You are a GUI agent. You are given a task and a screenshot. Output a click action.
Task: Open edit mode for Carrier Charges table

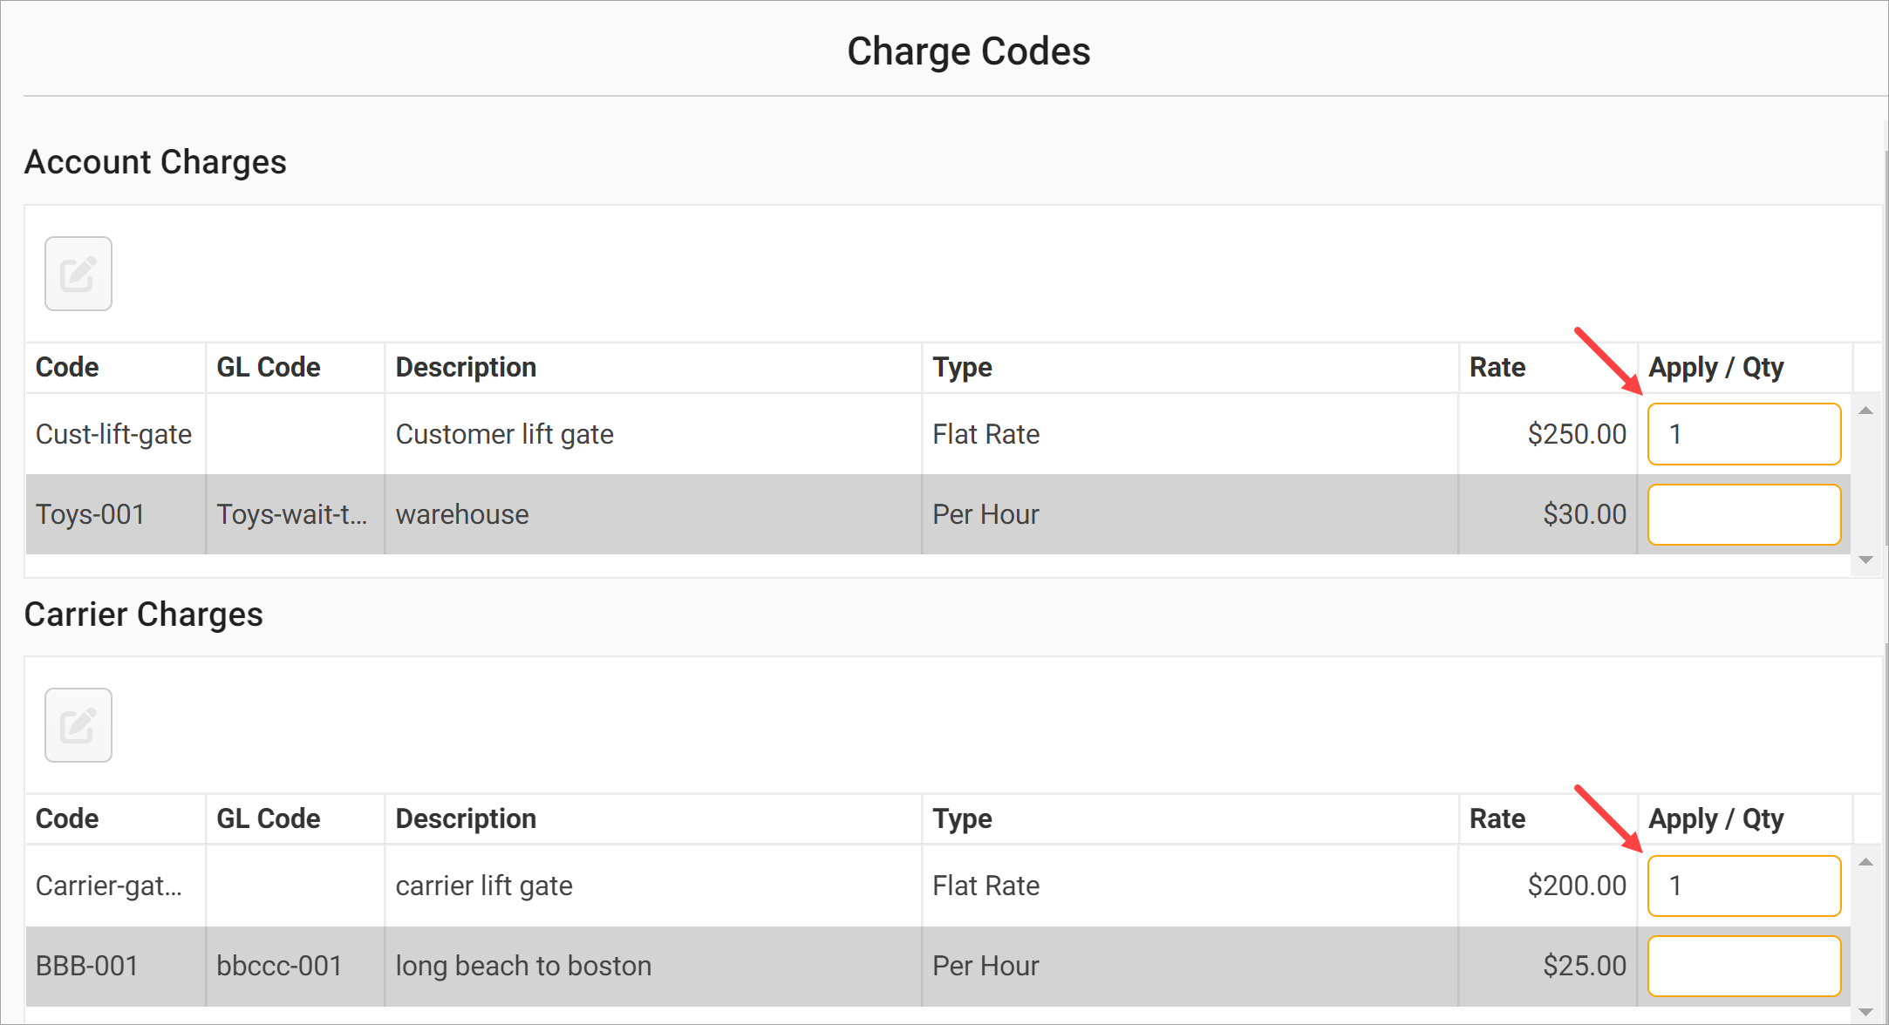pos(78,724)
